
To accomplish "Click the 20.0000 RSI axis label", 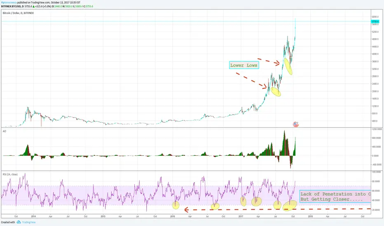I will tap(377, 210).
